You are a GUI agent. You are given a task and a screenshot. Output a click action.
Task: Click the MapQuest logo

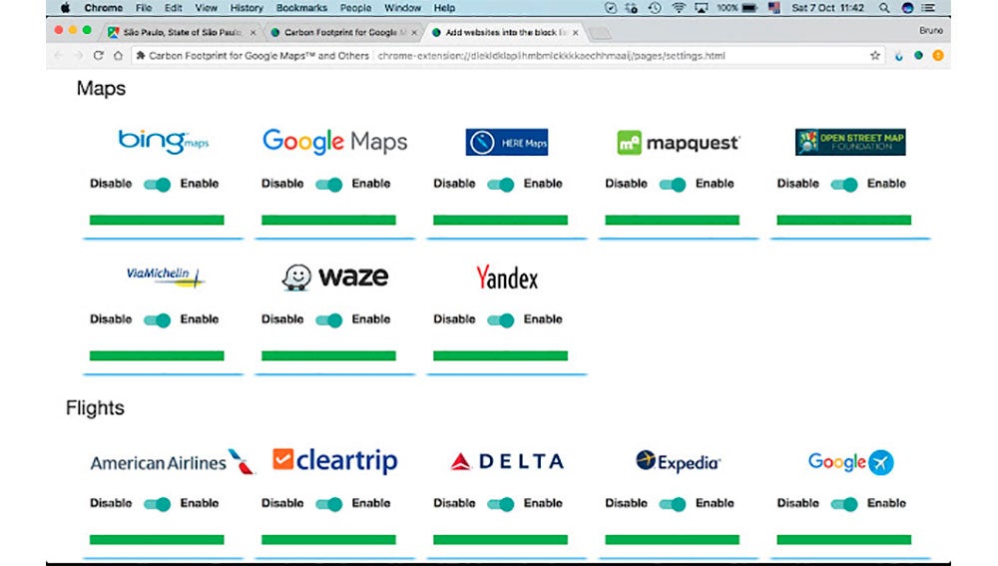point(679,143)
